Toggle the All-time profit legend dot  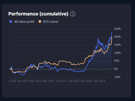pos(11,21)
